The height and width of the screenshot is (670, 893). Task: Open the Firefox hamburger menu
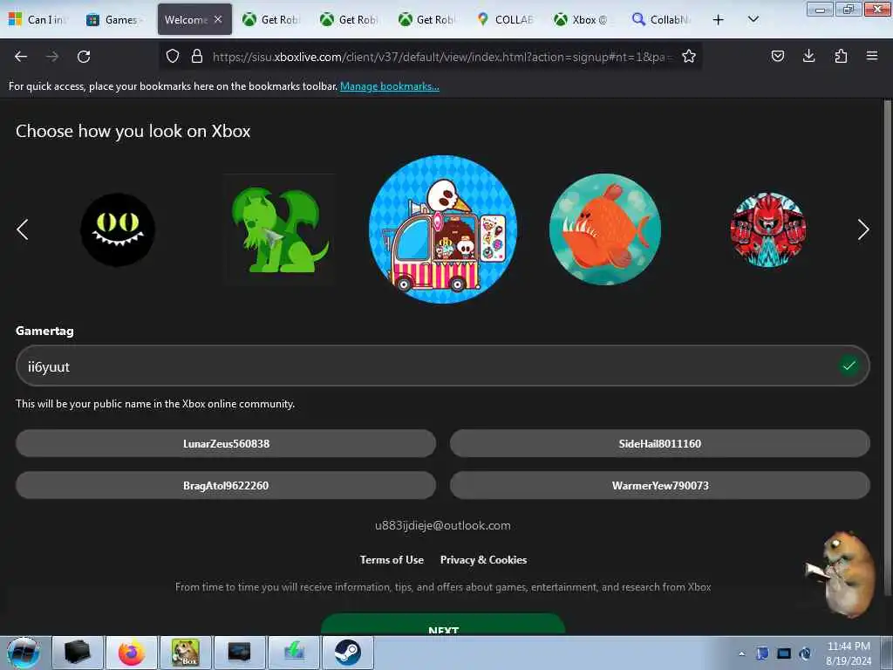872,56
